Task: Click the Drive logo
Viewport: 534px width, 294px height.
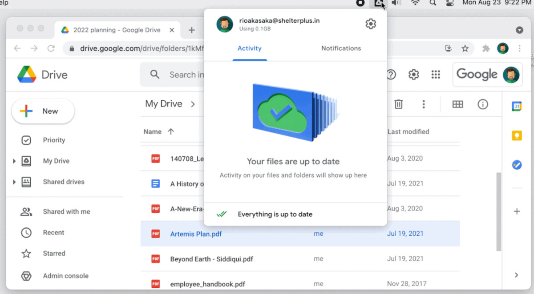Action: click(x=42, y=75)
